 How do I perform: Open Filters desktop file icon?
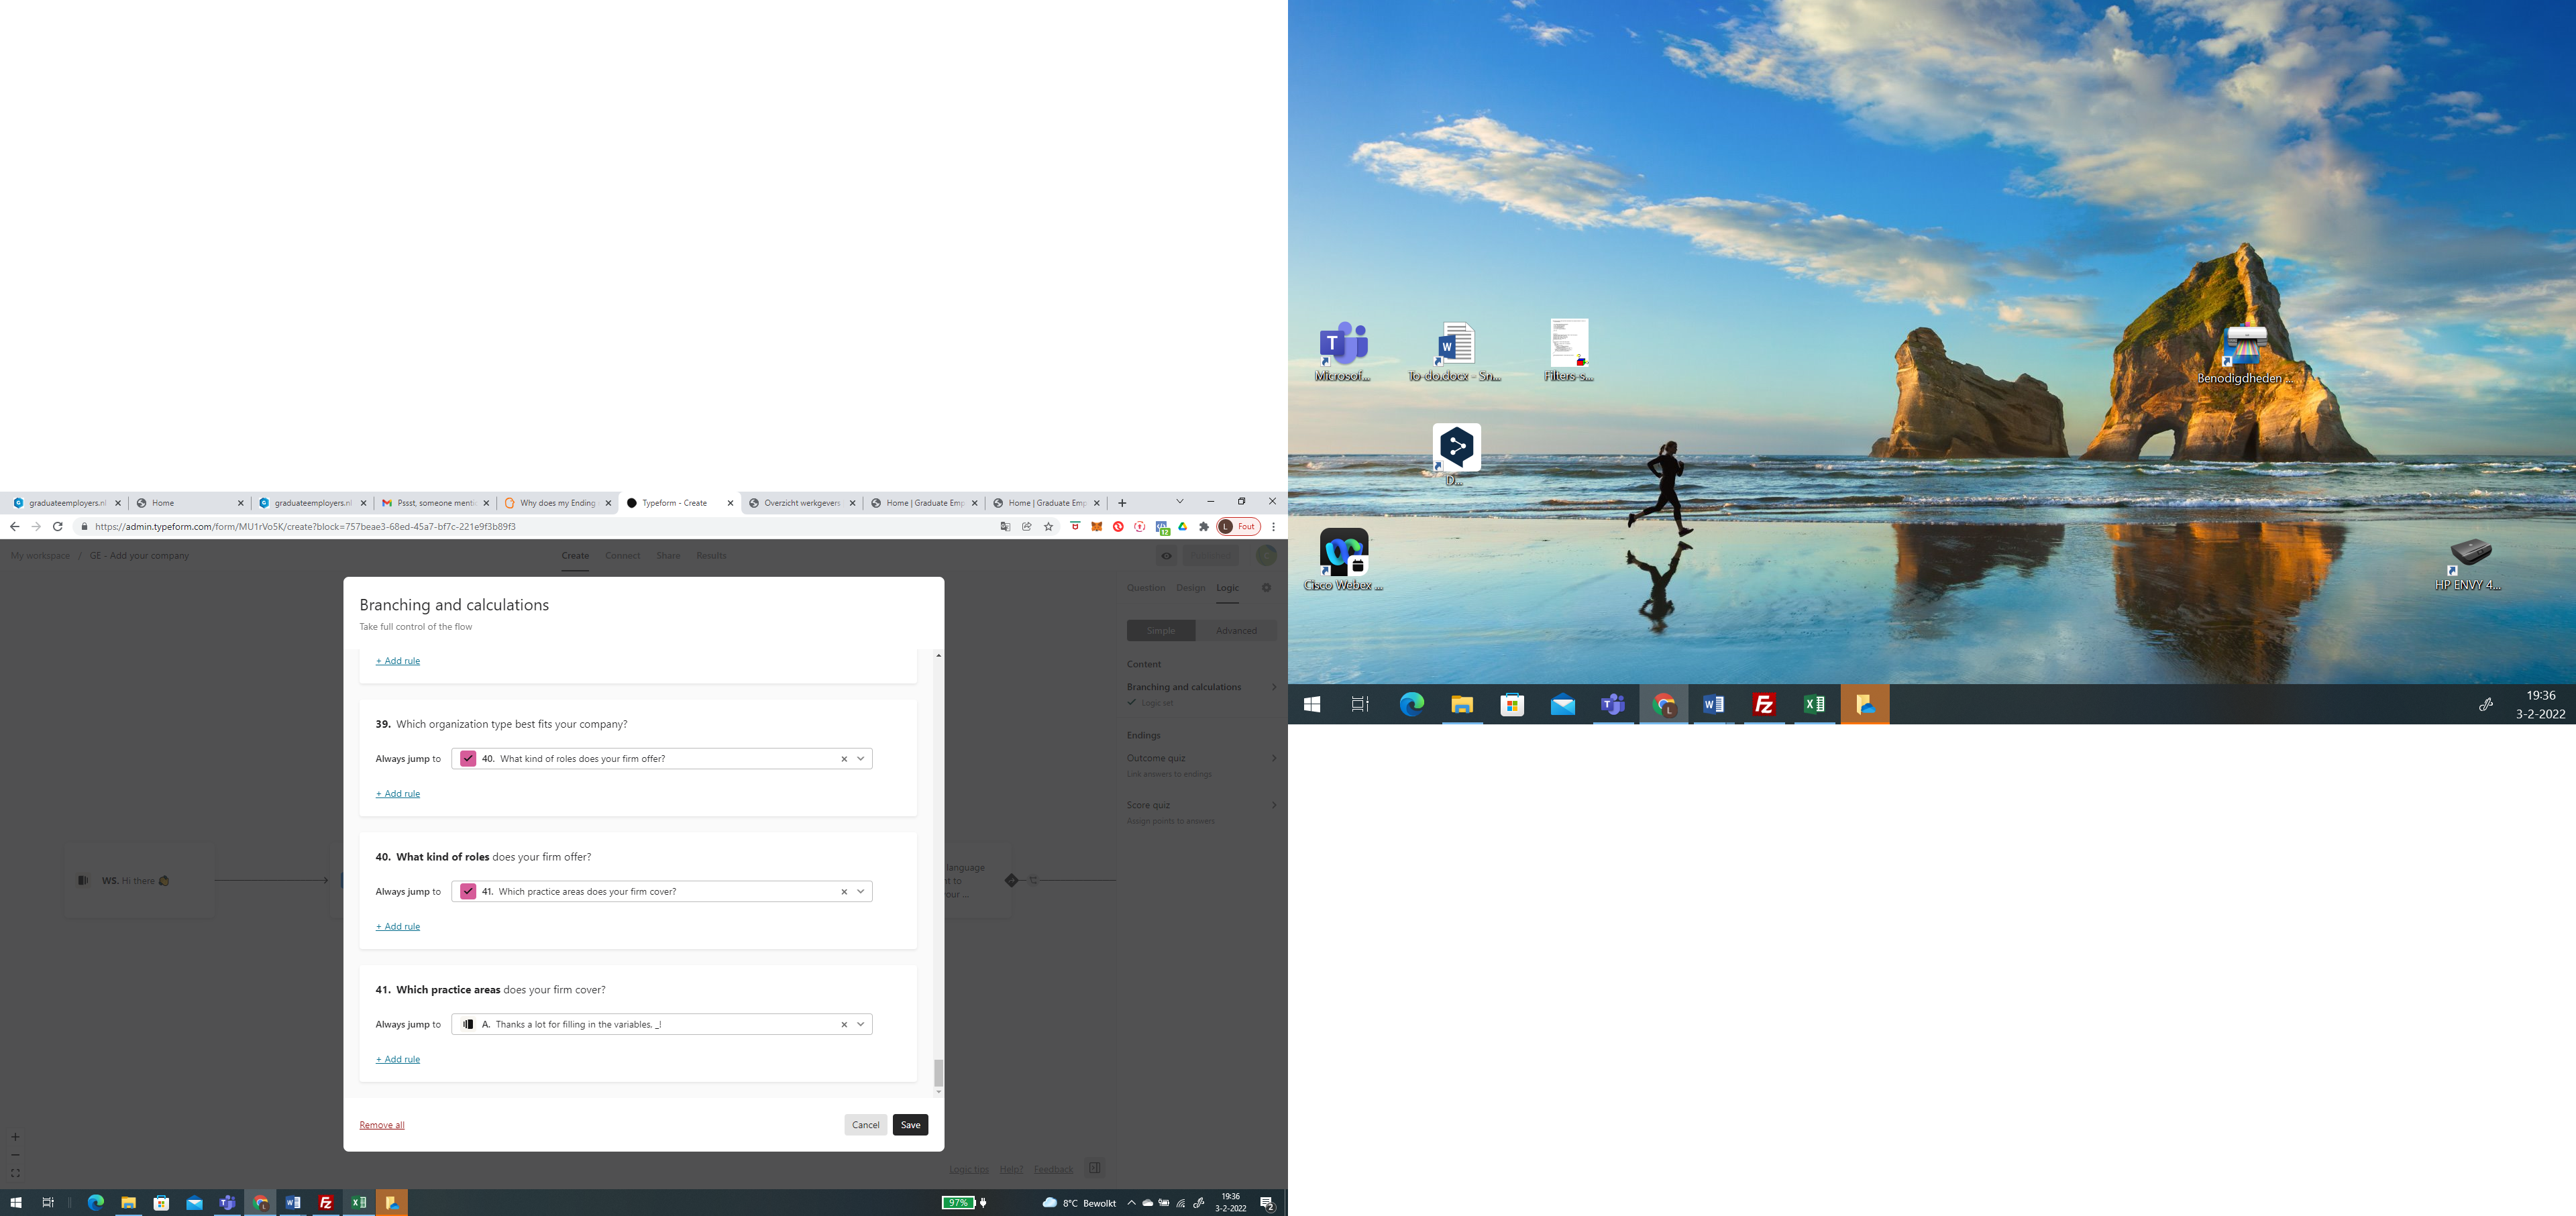1568,350
